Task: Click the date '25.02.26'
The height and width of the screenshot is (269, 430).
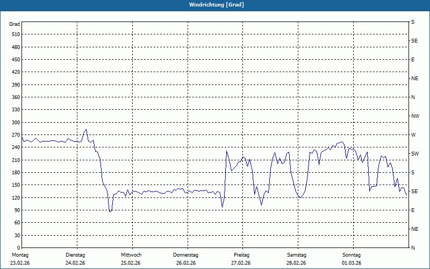Action: click(x=131, y=263)
